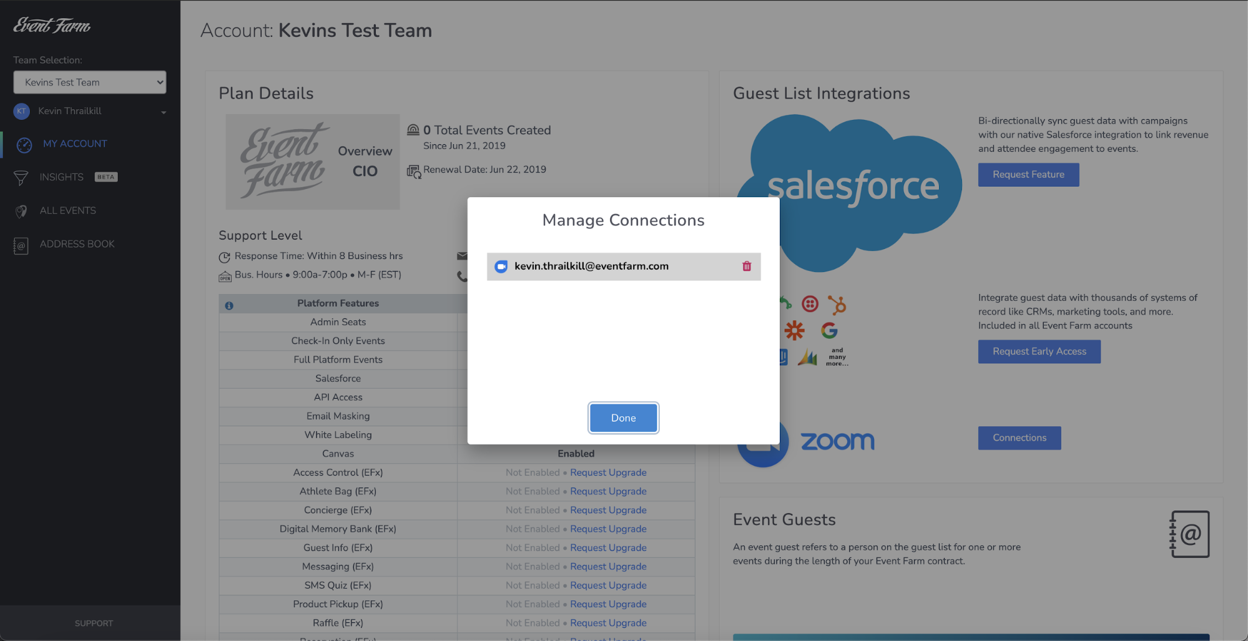Click the Zoom camera icon beside the email
This screenshot has height=641, width=1248.
pyautogui.click(x=501, y=267)
